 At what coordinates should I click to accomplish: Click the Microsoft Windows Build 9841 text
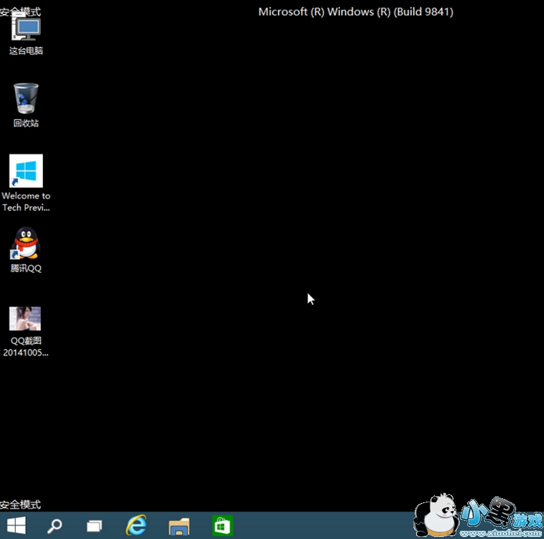coord(356,12)
